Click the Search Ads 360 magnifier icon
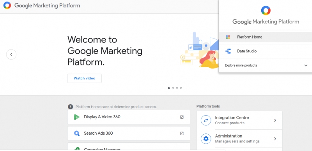This screenshot has height=151, width=312. [x=76, y=133]
